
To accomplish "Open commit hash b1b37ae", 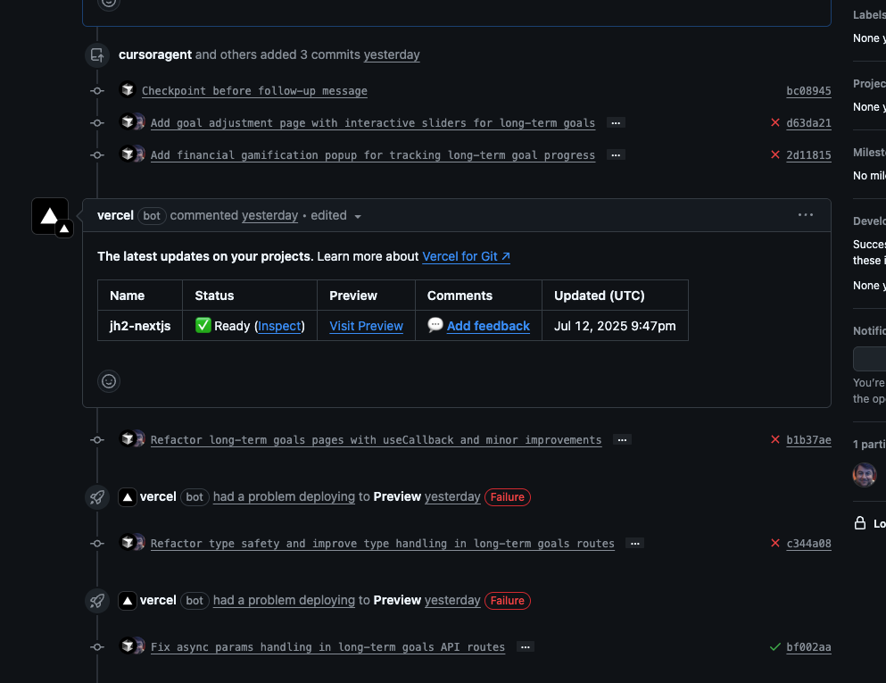I will coord(808,440).
